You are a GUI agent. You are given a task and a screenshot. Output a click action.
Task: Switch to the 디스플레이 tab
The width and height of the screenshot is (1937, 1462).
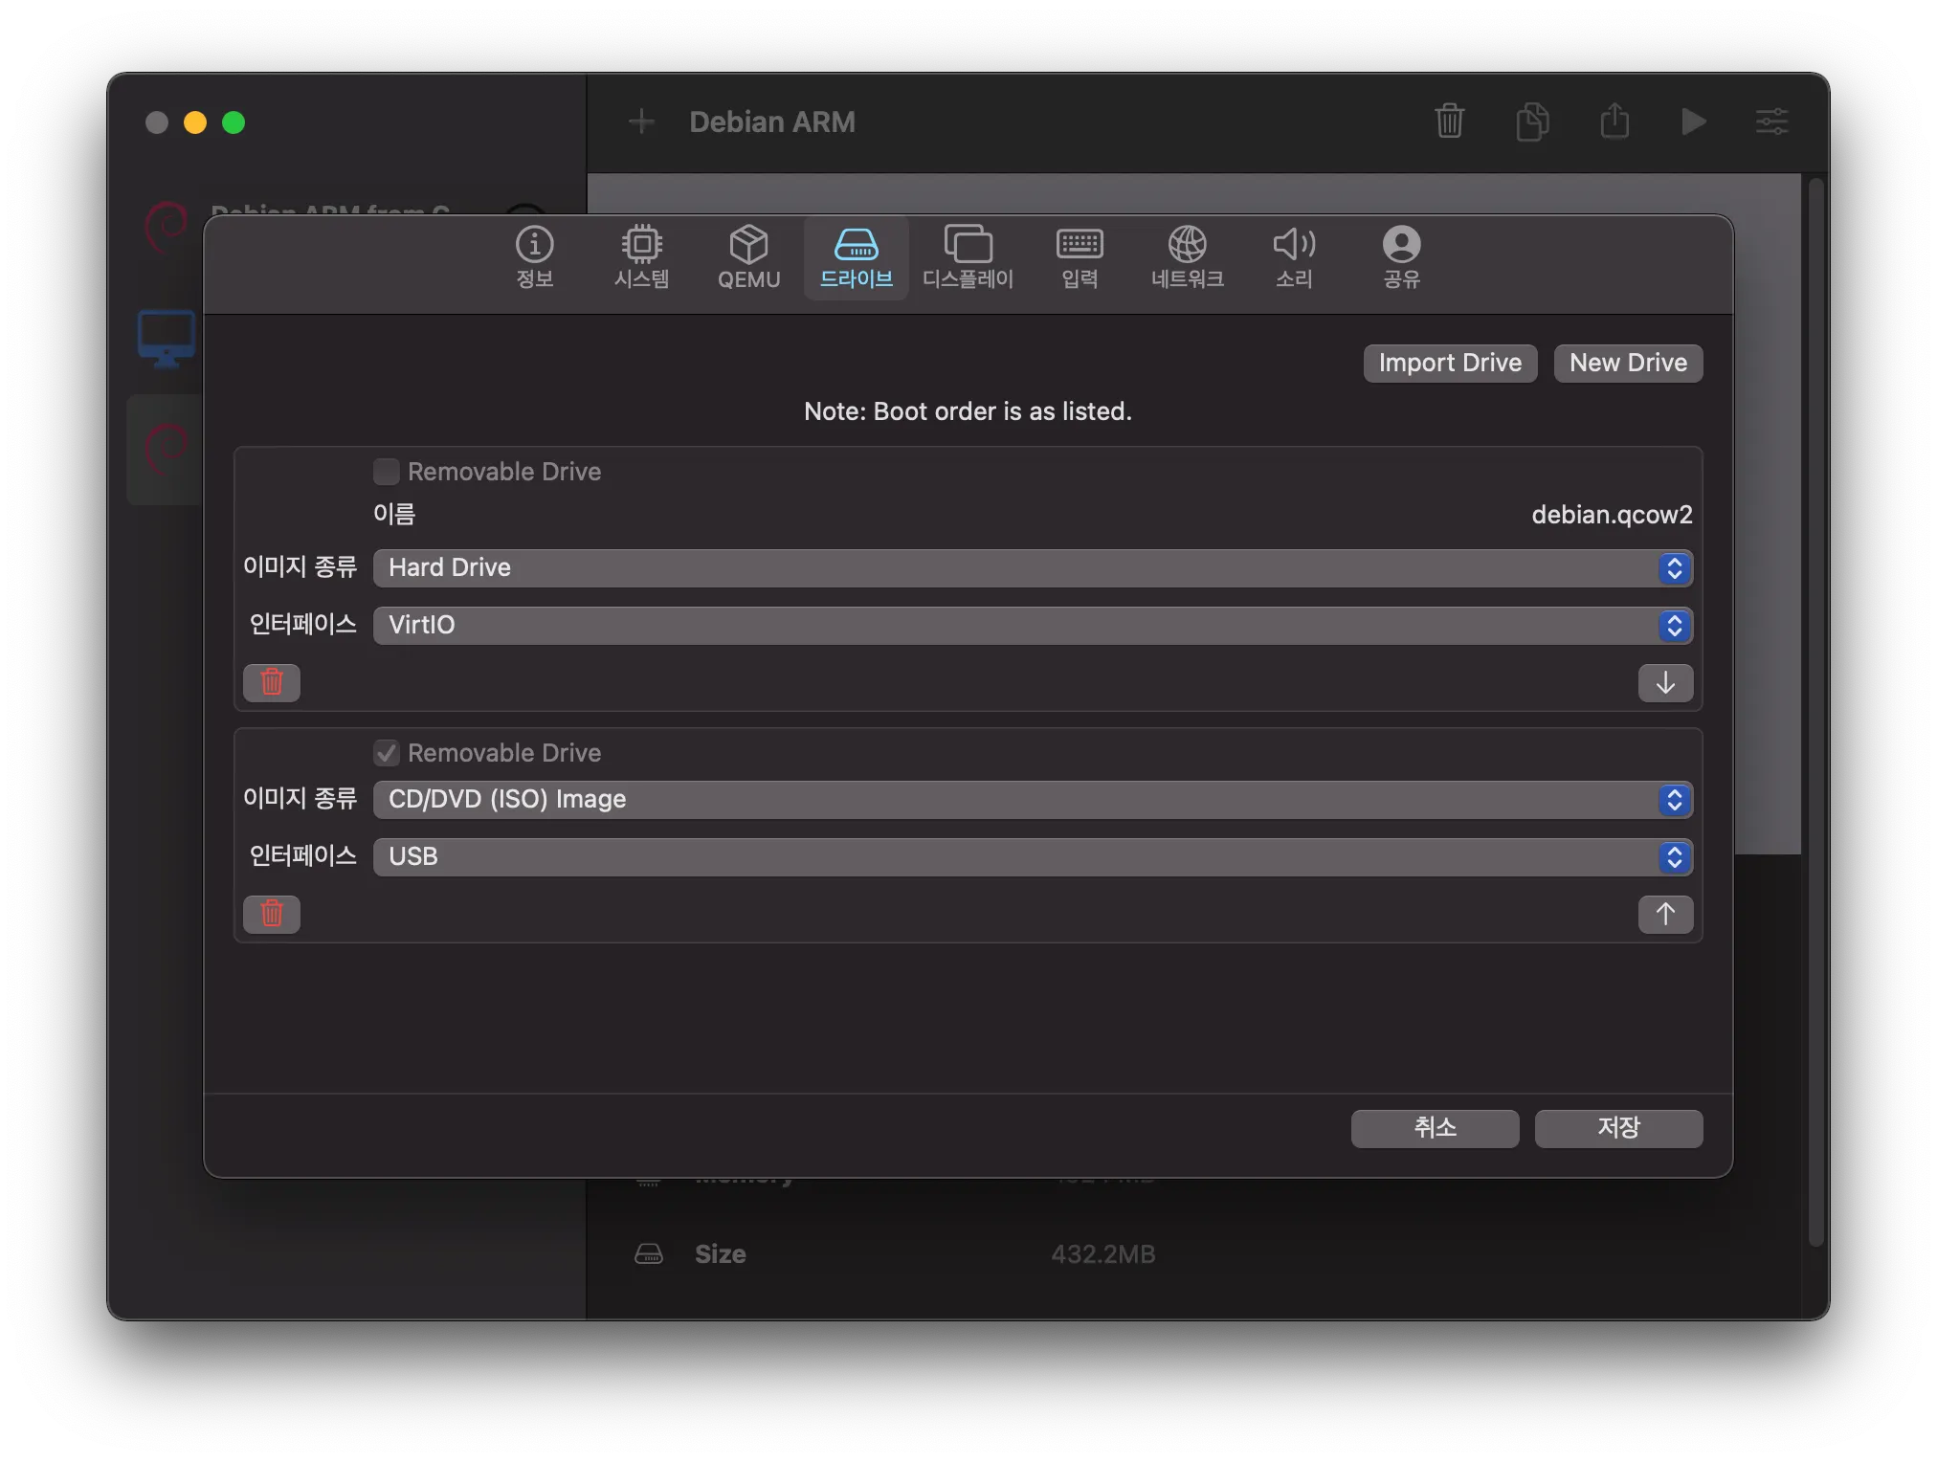(x=968, y=257)
